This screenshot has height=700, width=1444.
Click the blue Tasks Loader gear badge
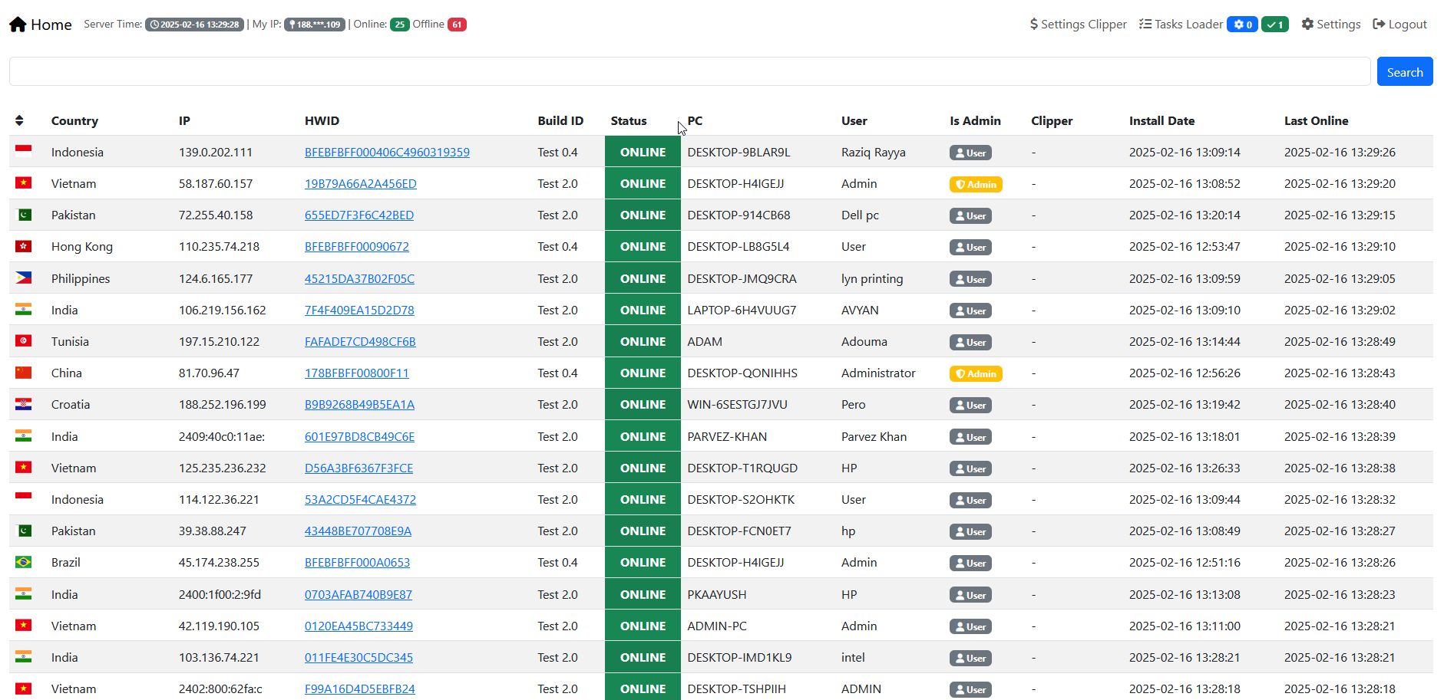(x=1242, y=25)
